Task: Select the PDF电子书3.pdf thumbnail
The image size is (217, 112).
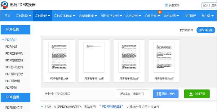Action: click(164, 57)
